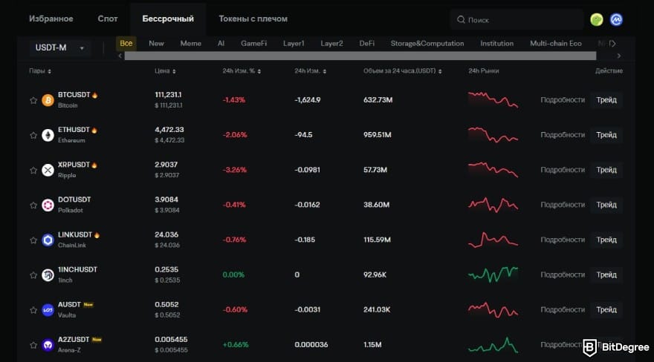Open the BTCUSDT 24h market chart

pos(493,100)
